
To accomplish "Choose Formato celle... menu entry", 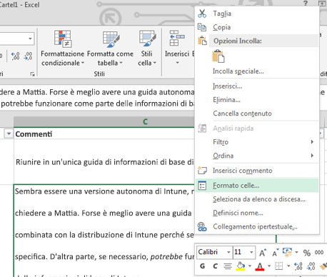I will point(257,186).
